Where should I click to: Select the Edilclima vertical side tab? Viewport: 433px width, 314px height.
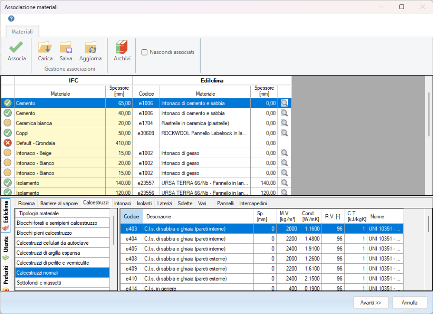(x=6, y=216)
